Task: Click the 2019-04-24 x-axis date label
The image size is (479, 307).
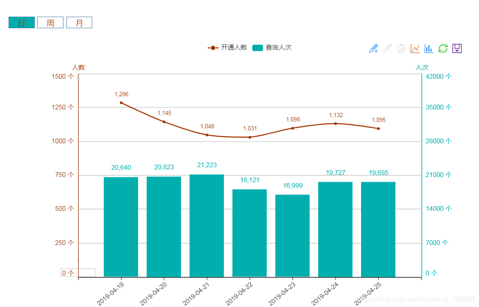Action: pos(325,293)
